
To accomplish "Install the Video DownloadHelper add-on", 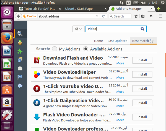I will [x=142, y=74].
